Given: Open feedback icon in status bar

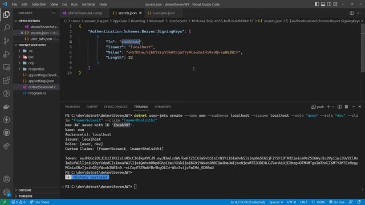Looking at the screenshot, I should point(351,202).
